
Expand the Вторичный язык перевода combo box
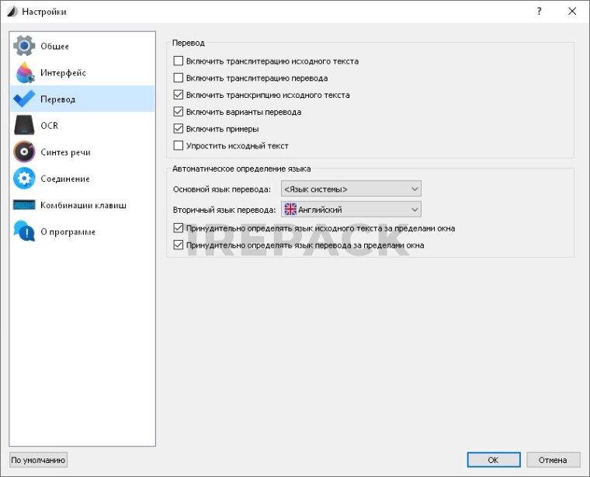350,209
